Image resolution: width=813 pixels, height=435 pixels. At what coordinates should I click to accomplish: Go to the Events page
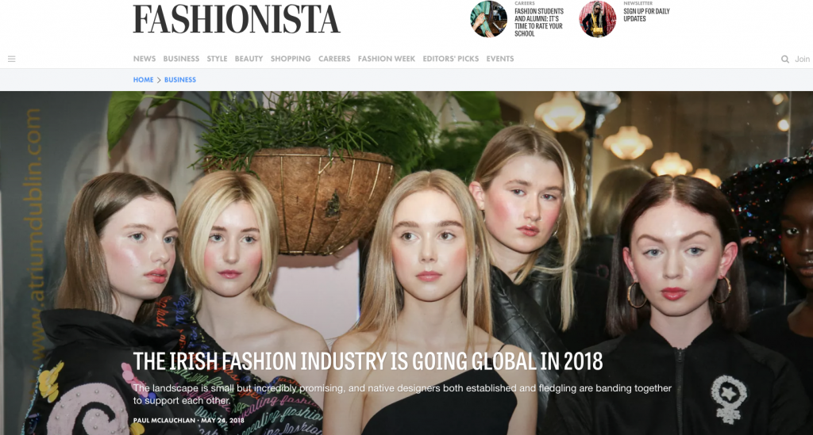(500, 59)
